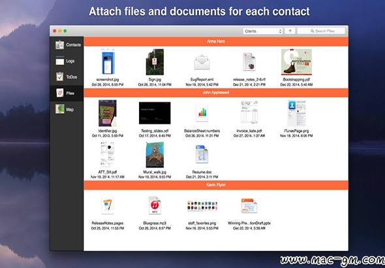Image resolution: width=385 pixels, height=268 pixels.
Task: Show the Map view
Action: tap(67, 110)
